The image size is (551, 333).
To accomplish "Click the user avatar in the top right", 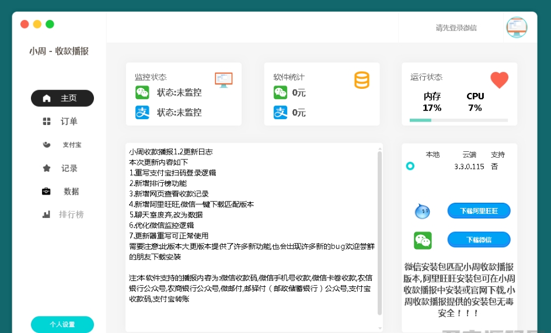I will pos(517,27).
